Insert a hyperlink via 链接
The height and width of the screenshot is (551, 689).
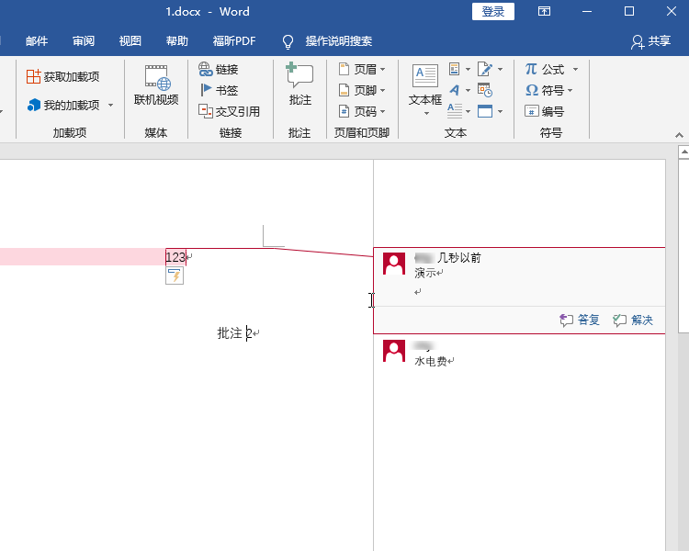[x=219, y=69]
